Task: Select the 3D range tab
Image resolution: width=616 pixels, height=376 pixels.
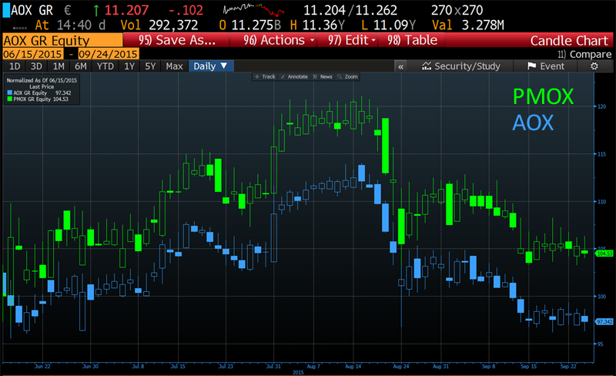Action: [36, 66]
